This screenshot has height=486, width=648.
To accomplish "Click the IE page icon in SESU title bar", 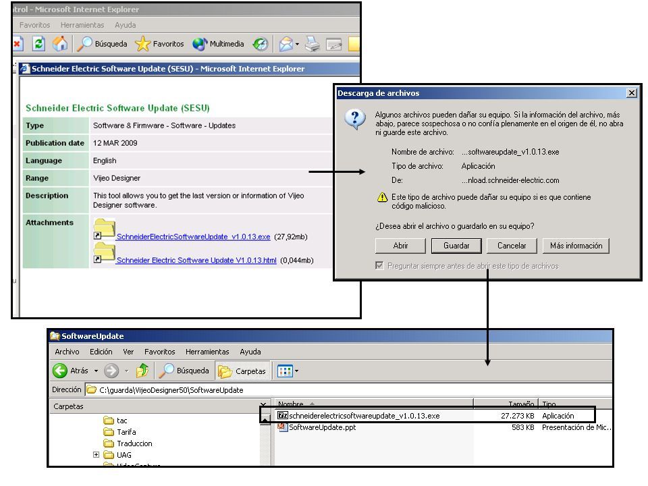I will [x=26, y=69].
